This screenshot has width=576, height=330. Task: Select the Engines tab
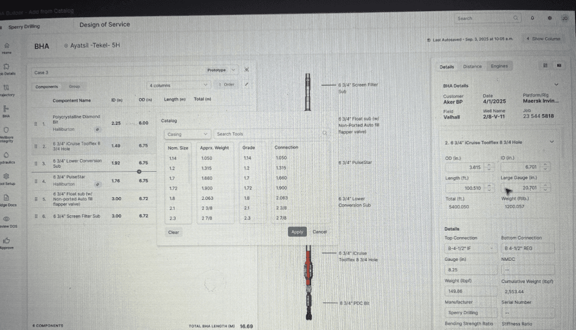click(x=499, y=66)
